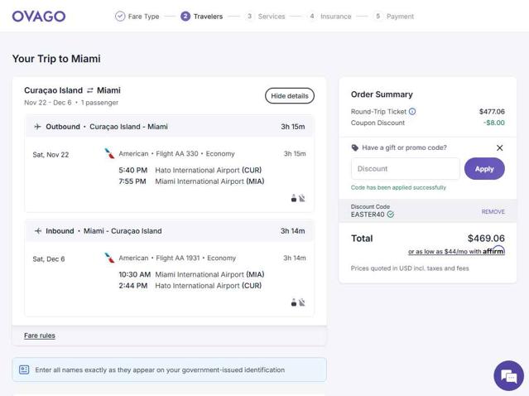Click the 'Have a gift or promo code?' text
The image size is (529, 396).
[x=404, y=147]
